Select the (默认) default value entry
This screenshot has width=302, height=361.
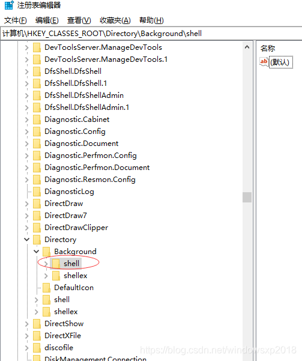coord(281,62)
